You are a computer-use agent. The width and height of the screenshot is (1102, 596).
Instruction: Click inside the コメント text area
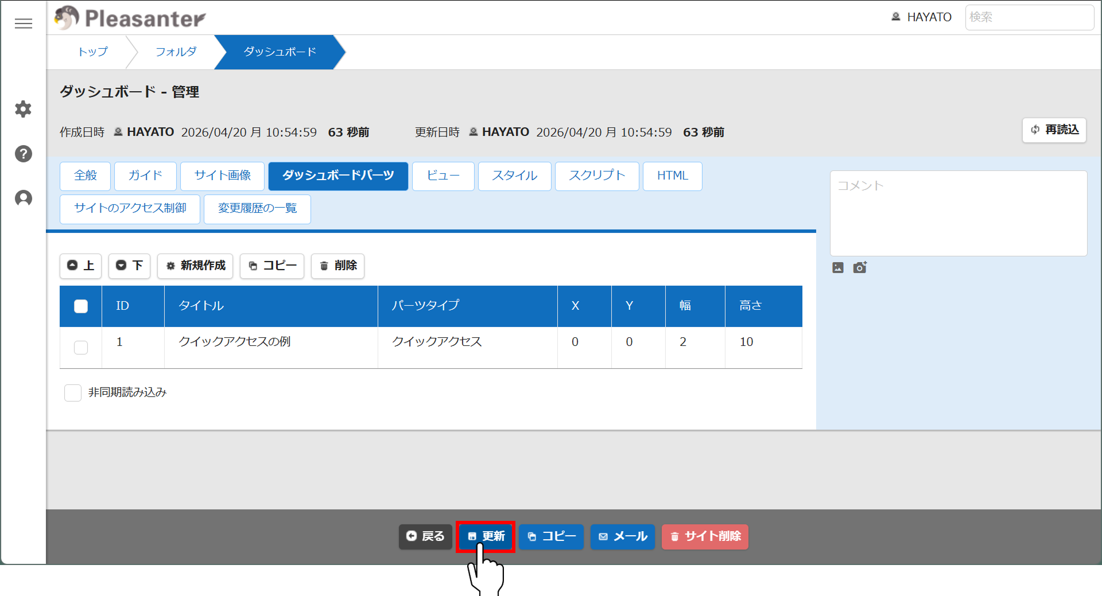[x=959, y=213]
